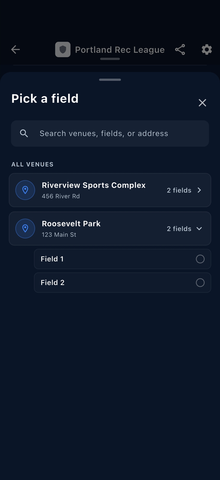Tap Roosevelt Park venue name
220x480 pixels.
pyautogui.click(x=71, y=224)
